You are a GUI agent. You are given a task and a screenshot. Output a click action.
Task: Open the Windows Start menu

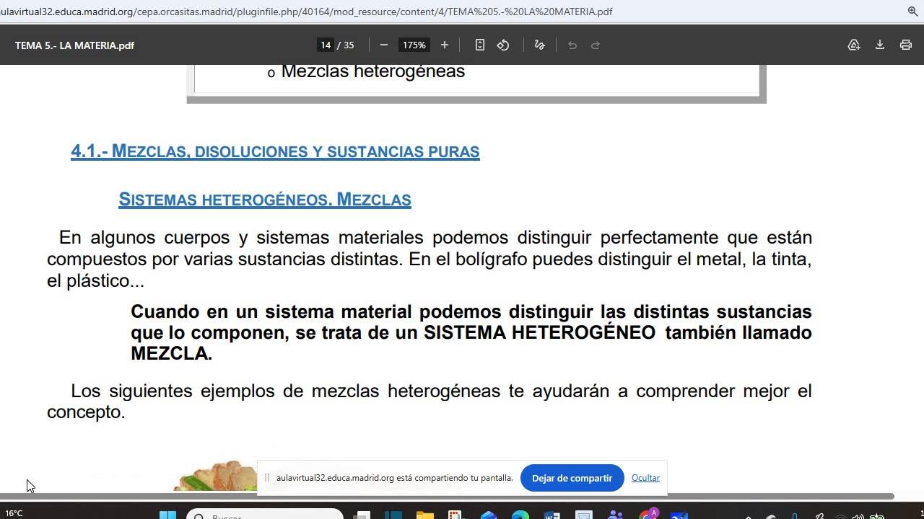click(x=167, y=515)
